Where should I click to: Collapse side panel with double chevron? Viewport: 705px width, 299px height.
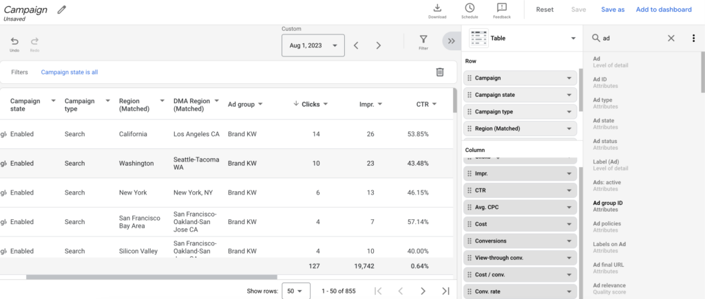click(452, 41)
